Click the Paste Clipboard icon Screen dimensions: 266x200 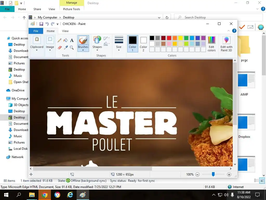[37, 40]
